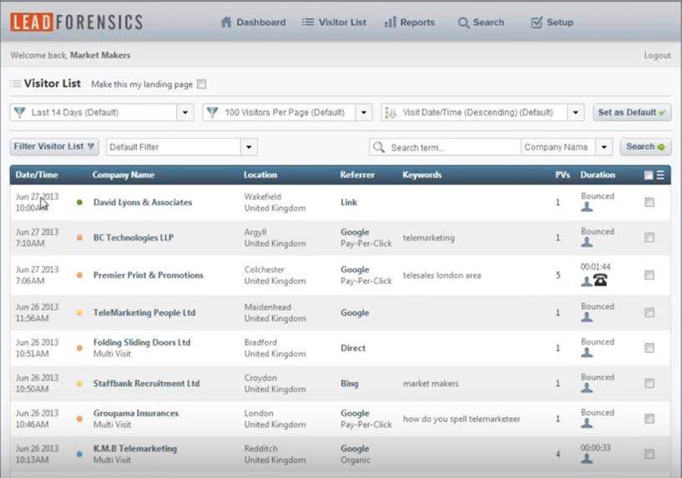The height and width of the screenshot is (478, 682).
Task: Click the sort arrows icon beside Visit Date/Time
Action: (x=391, y=113)
